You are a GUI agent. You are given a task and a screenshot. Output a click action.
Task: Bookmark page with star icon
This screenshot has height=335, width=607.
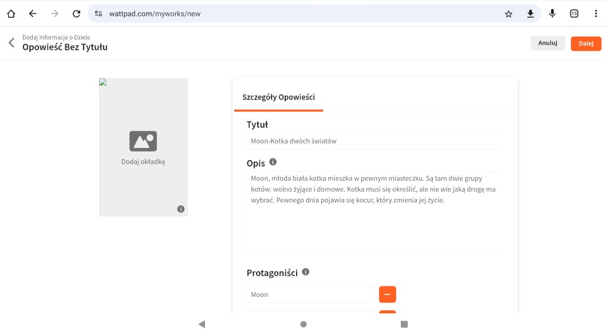pos(509,14)
